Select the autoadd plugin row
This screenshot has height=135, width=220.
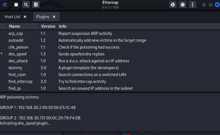pyautogui.click(x=16, y=40)
